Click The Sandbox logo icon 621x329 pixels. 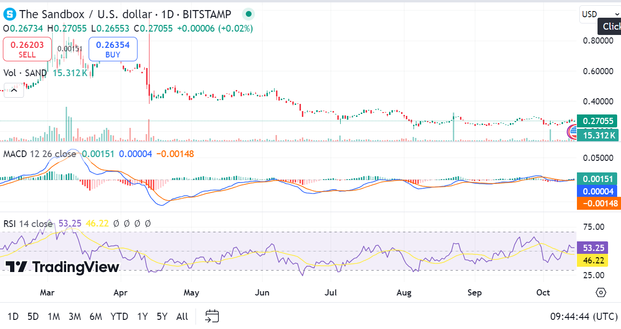(x=10, y=14)
